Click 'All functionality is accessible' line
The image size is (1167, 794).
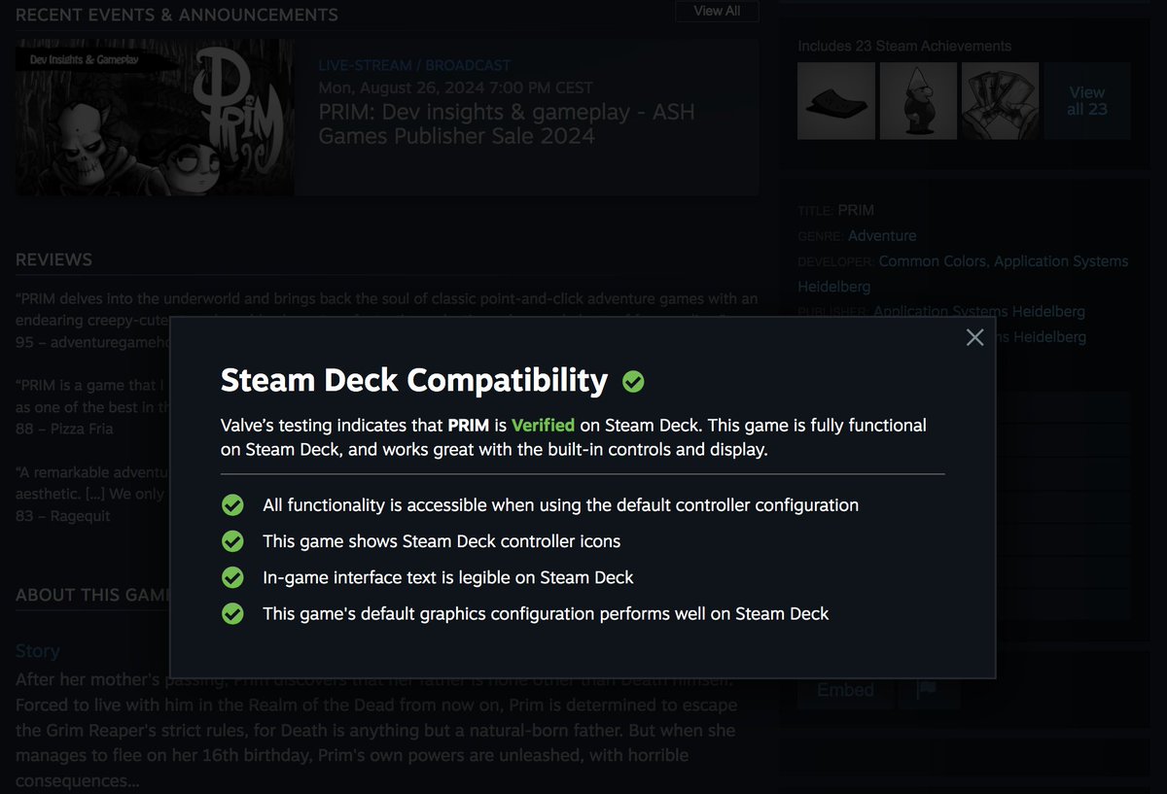click(560, 505)
